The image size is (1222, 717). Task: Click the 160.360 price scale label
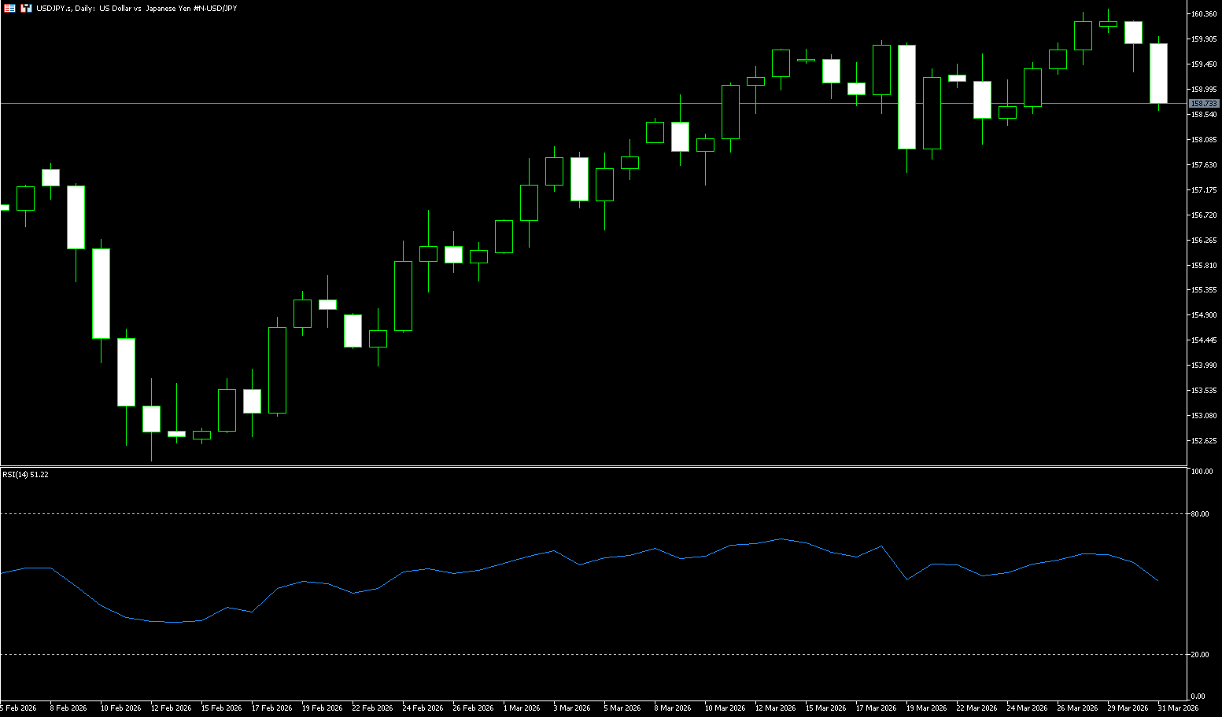tap(1204, 14)
